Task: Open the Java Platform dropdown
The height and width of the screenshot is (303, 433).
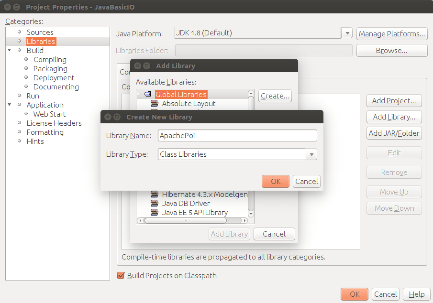Action: point(346,33)
